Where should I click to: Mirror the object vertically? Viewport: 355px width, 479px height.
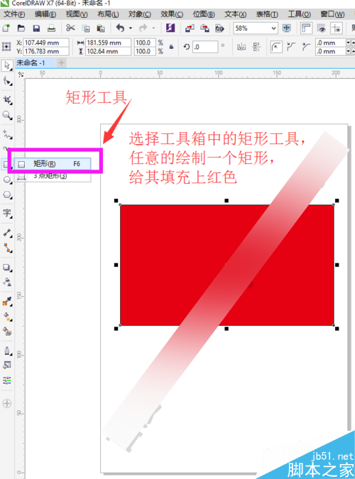[256, 47]
